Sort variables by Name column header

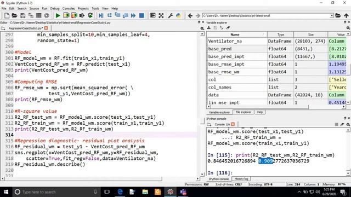235,34
